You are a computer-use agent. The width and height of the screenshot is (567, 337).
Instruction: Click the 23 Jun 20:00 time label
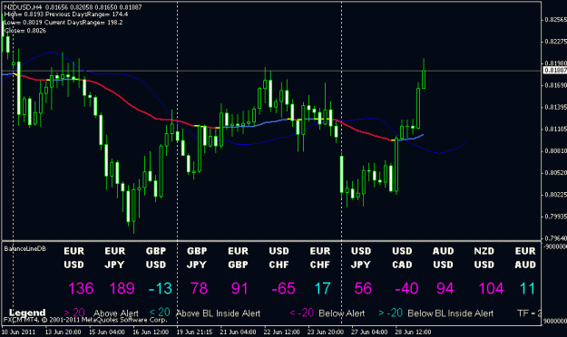[326, 332]
